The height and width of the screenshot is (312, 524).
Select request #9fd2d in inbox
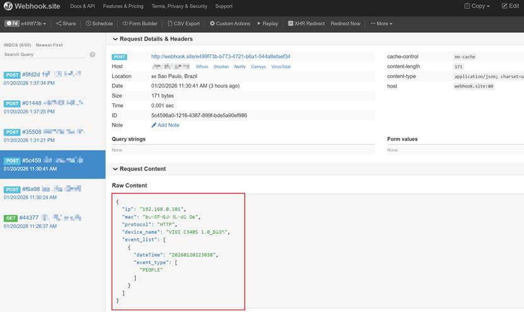(x=52, y=78)
